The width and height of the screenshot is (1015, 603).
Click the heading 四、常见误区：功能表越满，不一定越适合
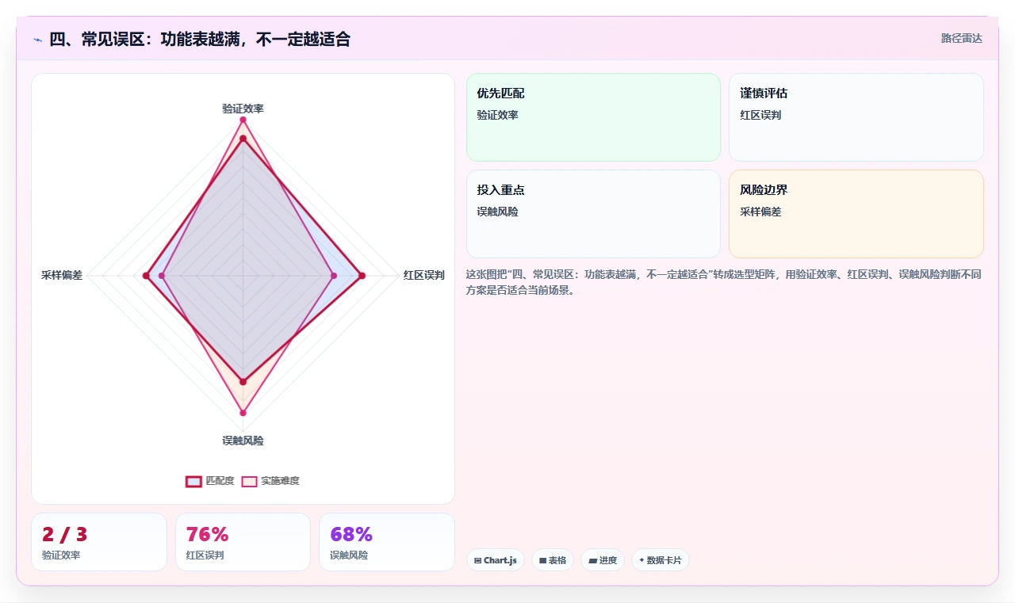[x=200, y=39]
